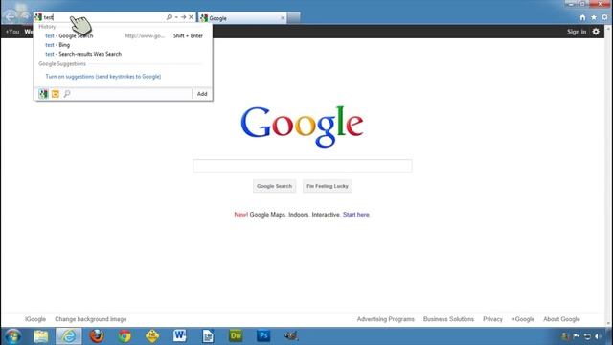This screenshot has height=345, width=613.
Task: Open the address bar search dropdown arrow
Action: (176, 17)
